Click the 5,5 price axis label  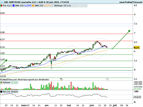coord(136,61)
